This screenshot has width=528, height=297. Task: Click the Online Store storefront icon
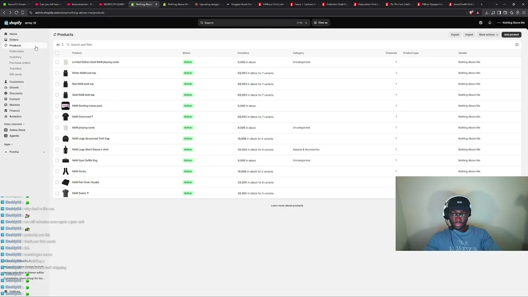click(6, 130)
